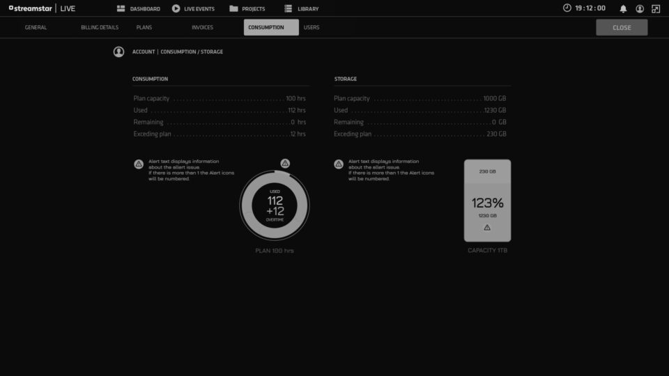Click the Consumption section heading
The height and width of the screenshot is (376, 669).
point(151,79)
